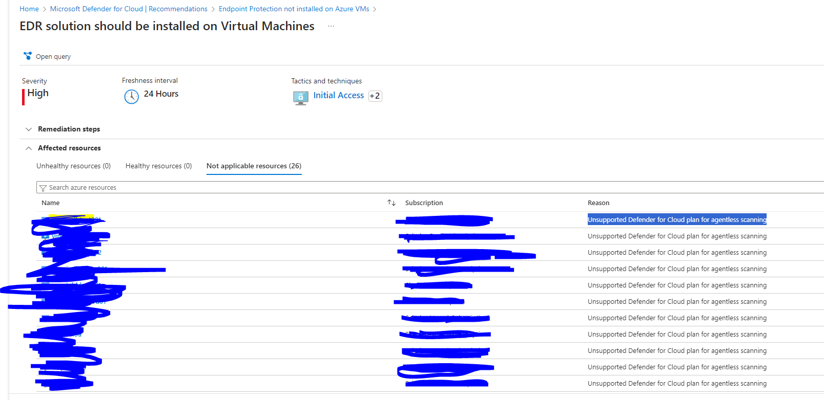Switch to Unhealthy resources (0) tab
Image resolution: width=824 pixels, height=400 pixels.
coord(73,166)
